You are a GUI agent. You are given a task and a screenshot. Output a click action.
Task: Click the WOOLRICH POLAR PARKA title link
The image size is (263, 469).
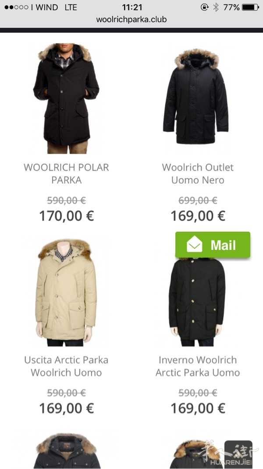pos(66,173)
